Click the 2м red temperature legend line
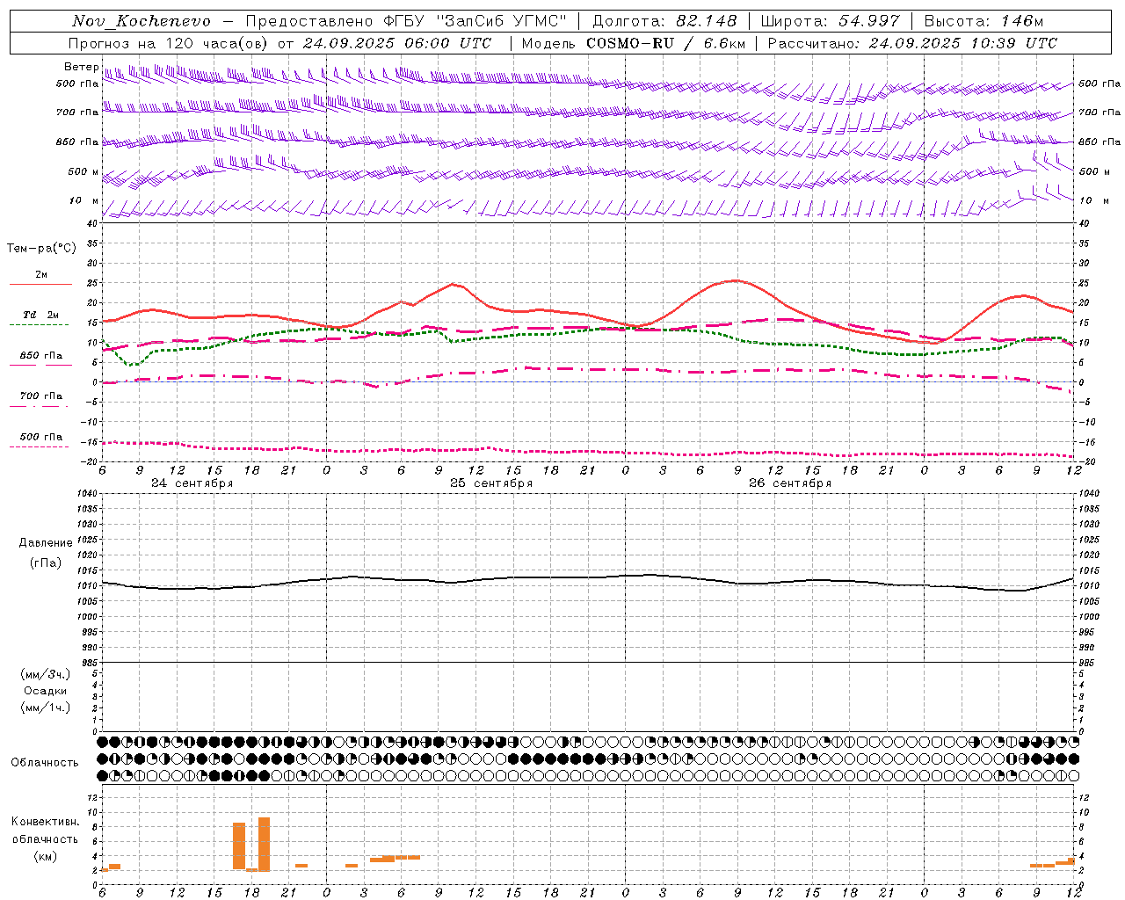Image resolution: width=1125 pixels, height=900 pixels. (40, 284)
